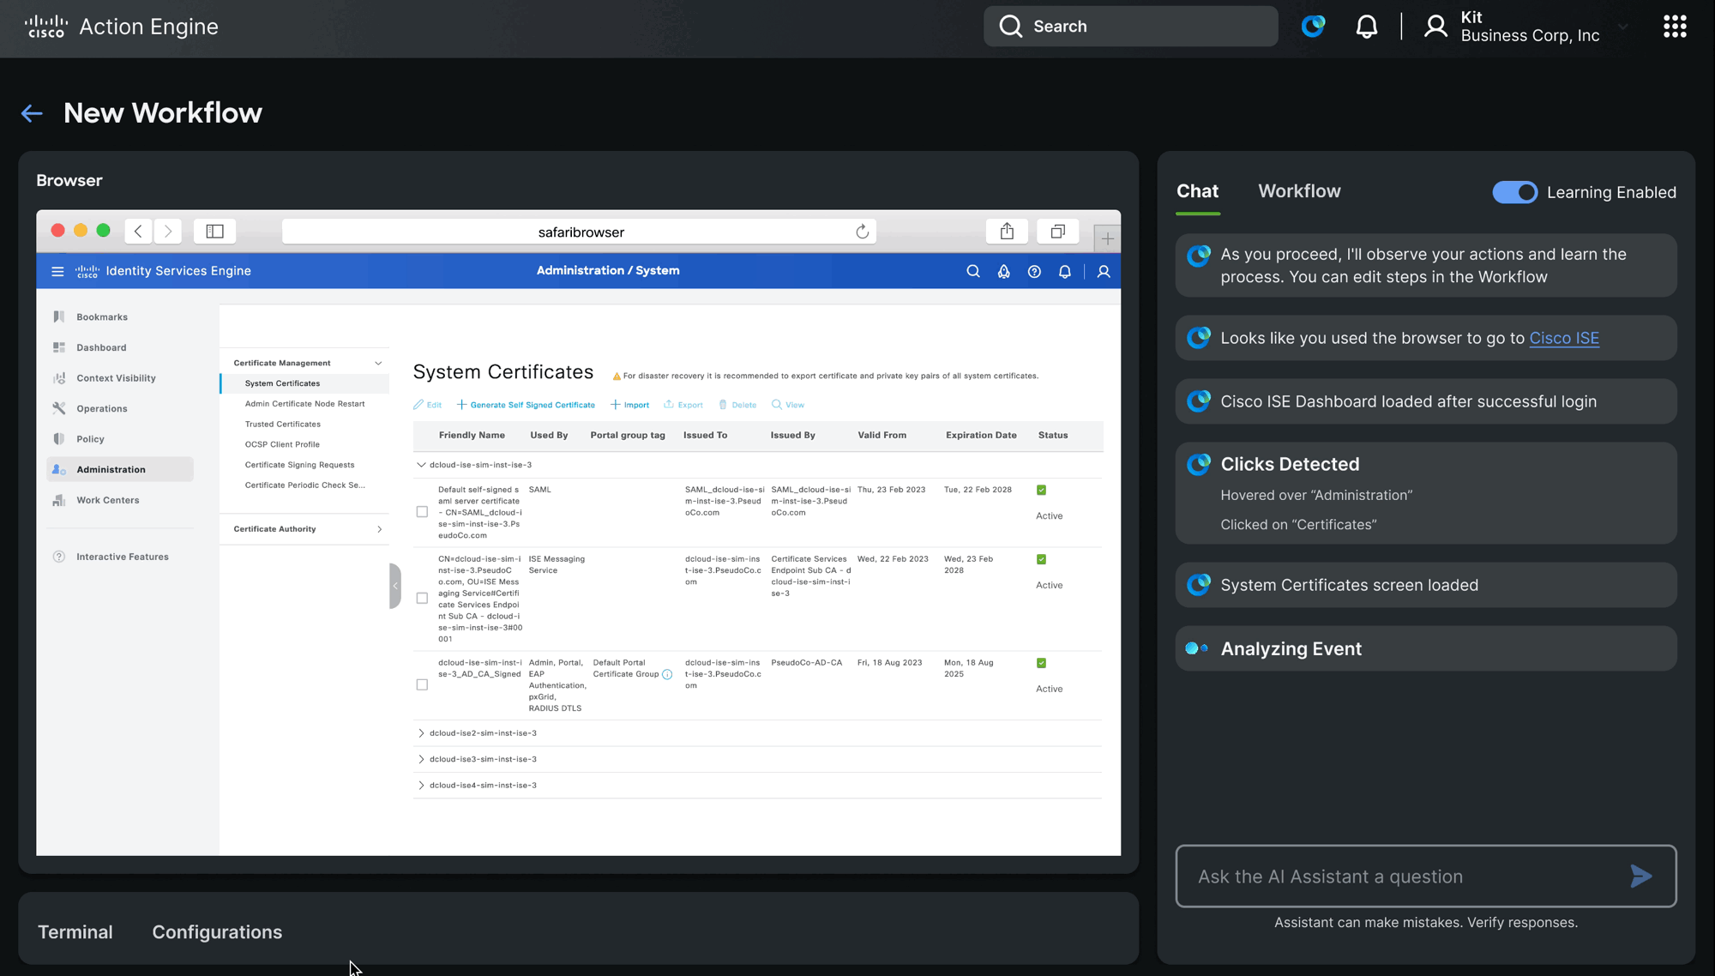
Task: Select the AD_CA_Signed certificate checkbox
Action: (x=422, y=684)
